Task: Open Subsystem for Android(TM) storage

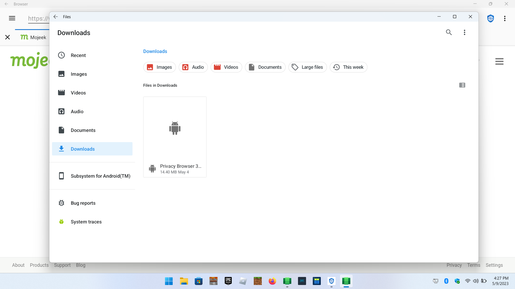Action: coord(92,176)
